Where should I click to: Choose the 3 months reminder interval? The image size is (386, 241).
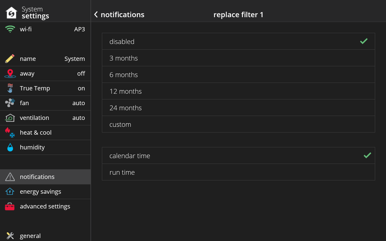[239, 58]
